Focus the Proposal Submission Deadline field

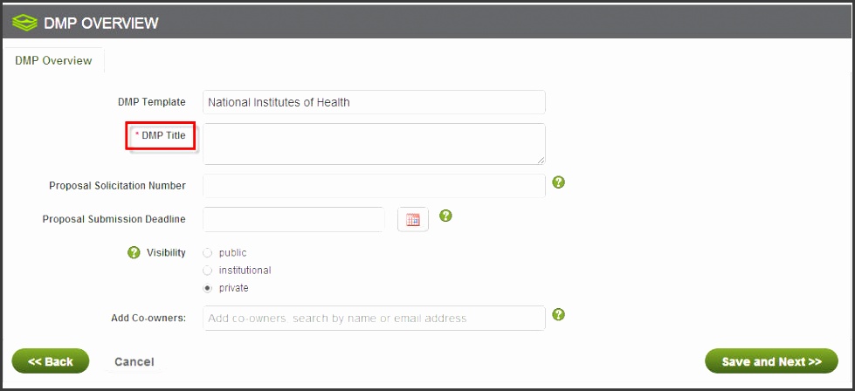pyautogui.click(x=294, y=219)
